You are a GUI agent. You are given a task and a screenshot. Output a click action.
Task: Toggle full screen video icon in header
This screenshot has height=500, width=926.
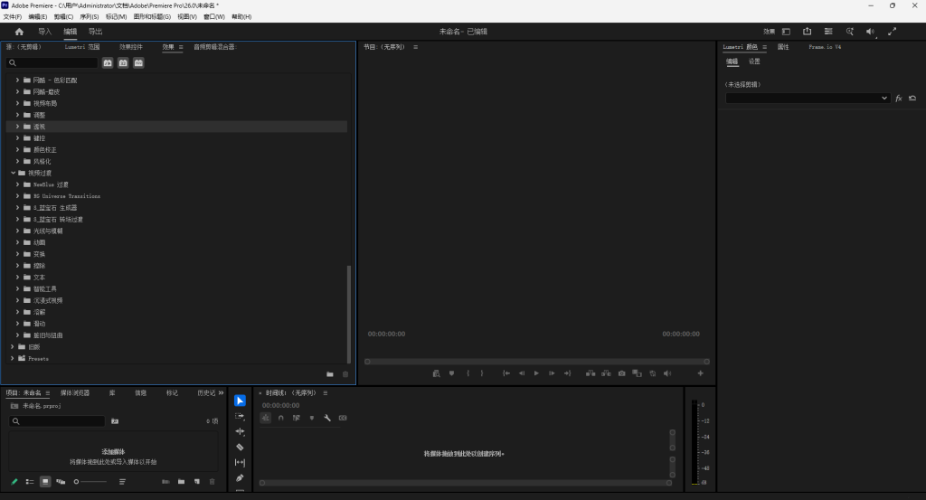point(892,32)
